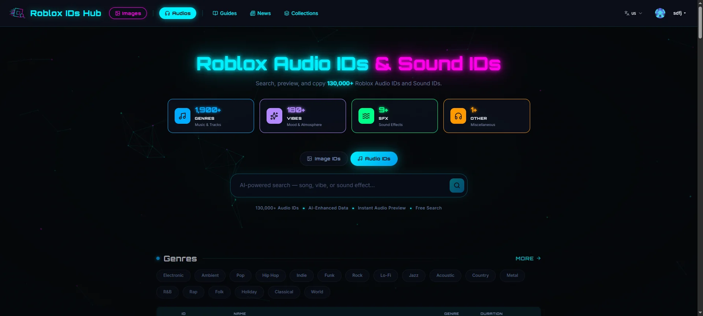Click the Roblox IDs Hub title text
This screenshot has height=316, width=703.
(x=66, y=13)
